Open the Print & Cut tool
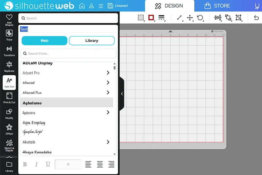 coord(9,98)
